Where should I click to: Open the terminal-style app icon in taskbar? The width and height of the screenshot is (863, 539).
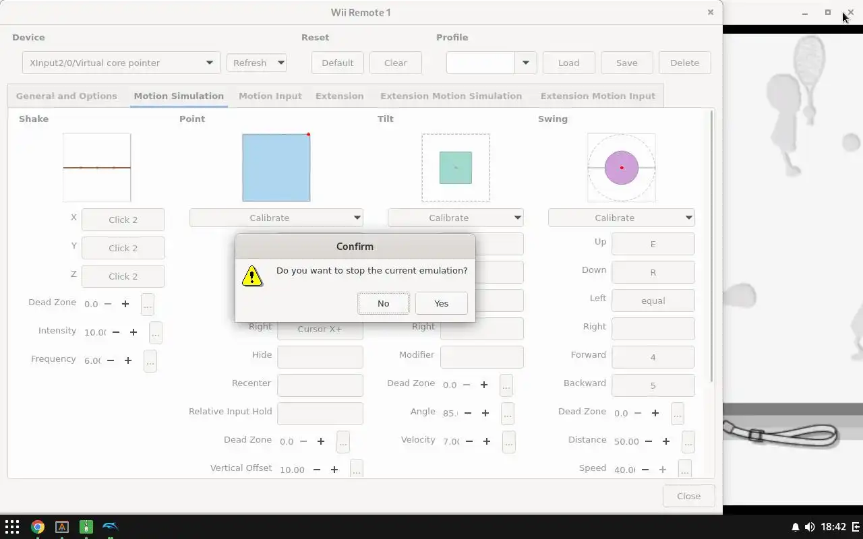61,527
